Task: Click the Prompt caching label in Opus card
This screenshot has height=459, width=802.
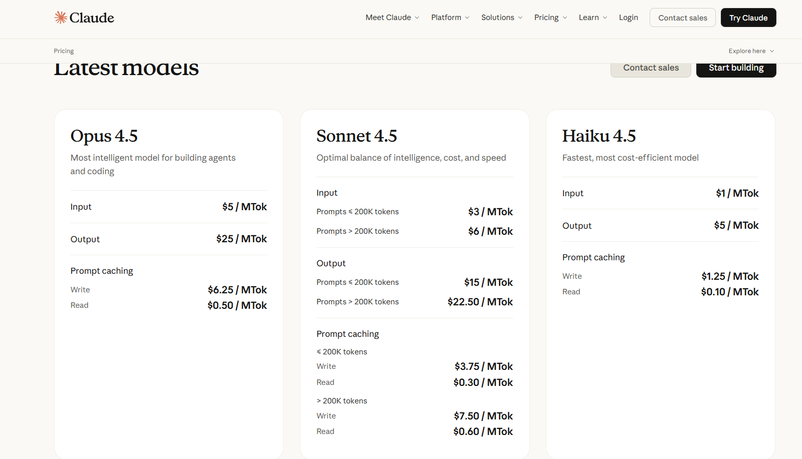Action: (102, 271)
